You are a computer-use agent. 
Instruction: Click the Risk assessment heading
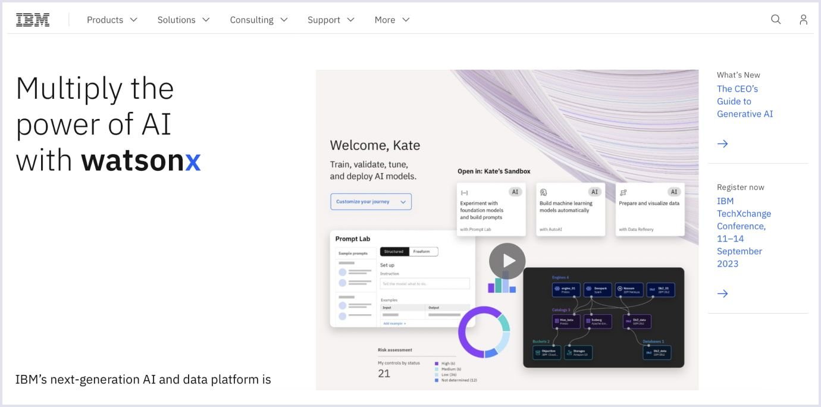[395, 350]
